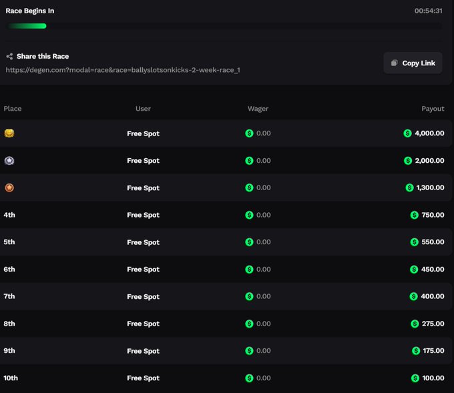Click the wager coin icon in 7th row
The height and width of the screenshot is (393, 454).
[249, 296]
